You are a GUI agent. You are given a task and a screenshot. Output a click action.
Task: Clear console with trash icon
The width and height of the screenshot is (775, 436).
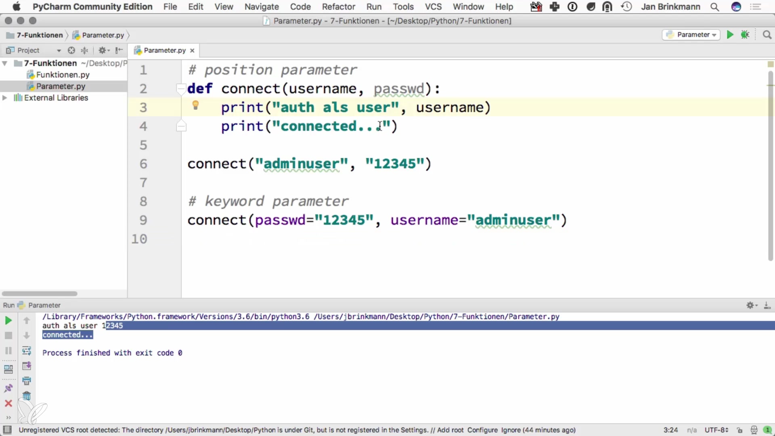pyautogui.click(x=27, y=396)
